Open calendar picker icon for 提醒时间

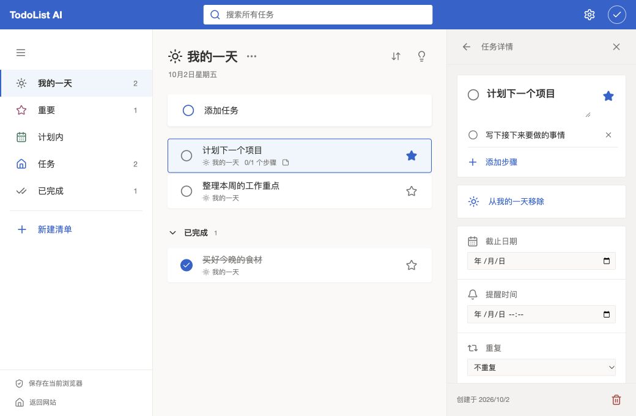click(607, 314)
